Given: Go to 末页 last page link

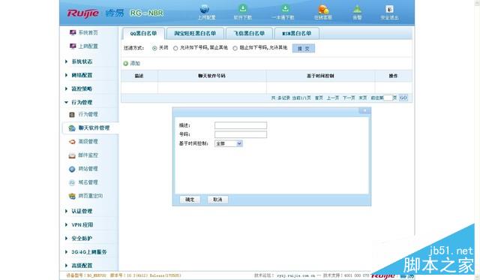Looking at the screenshot, I should pyautogui.click(x=363, y=98).
